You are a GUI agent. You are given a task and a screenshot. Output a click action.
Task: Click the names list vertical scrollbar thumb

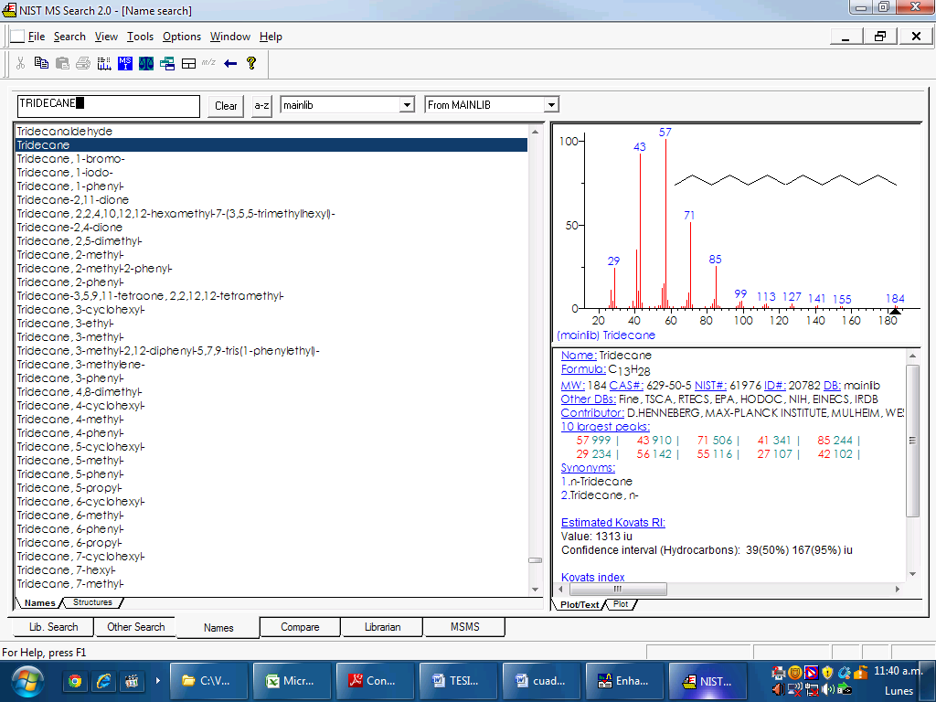click(x=535, y=560)
